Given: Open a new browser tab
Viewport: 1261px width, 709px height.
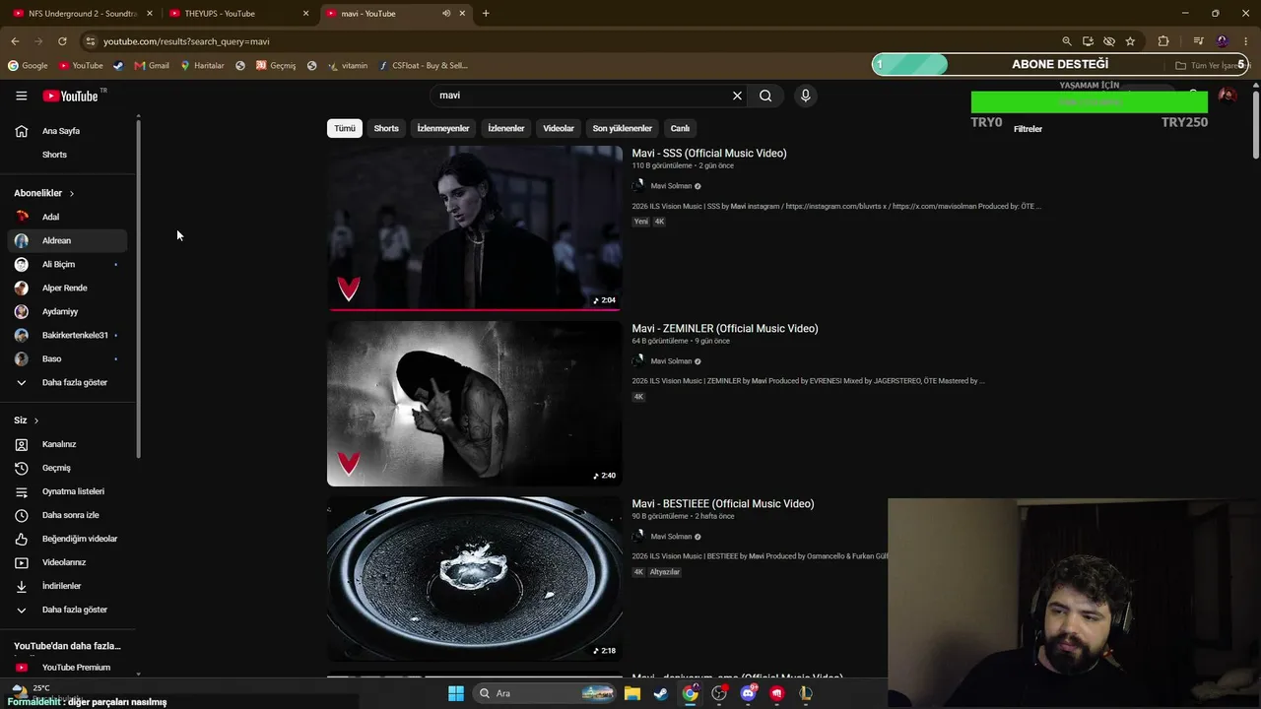Looking at the screenshot, I should 486,14.
